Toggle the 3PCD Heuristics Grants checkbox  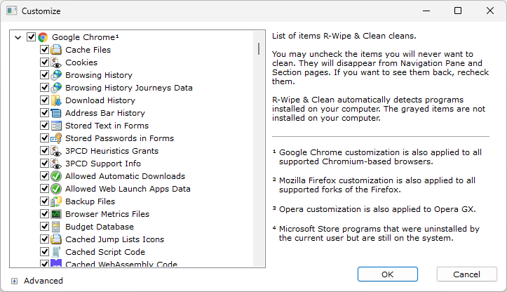click(44, 150)
